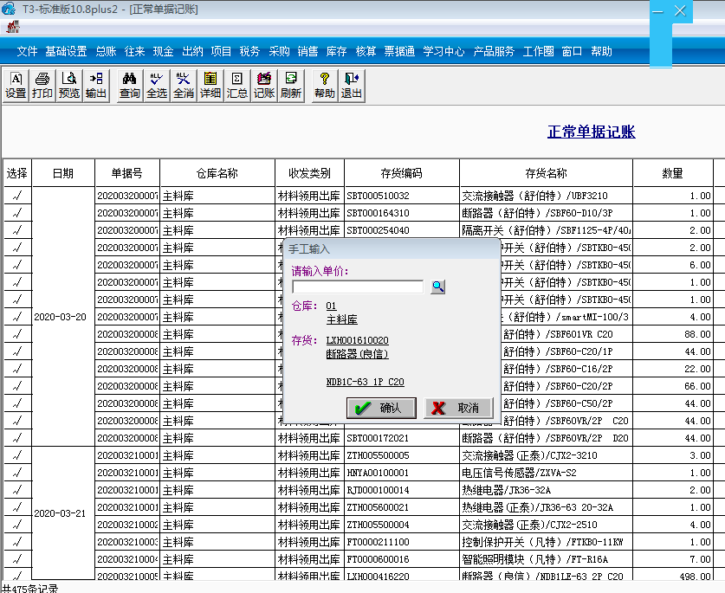Click the 日期 column header
725x593 pixels.
63,173
